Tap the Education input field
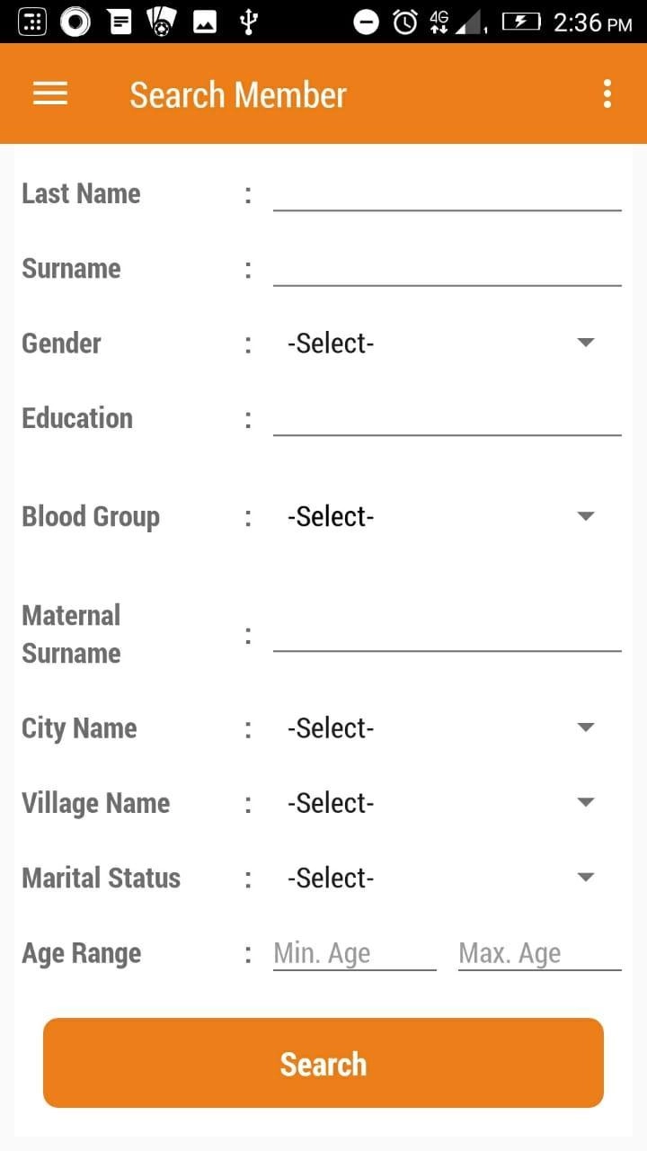Image resolution: width=647 pixels, height=1151 pixels. tap(447, 418)
